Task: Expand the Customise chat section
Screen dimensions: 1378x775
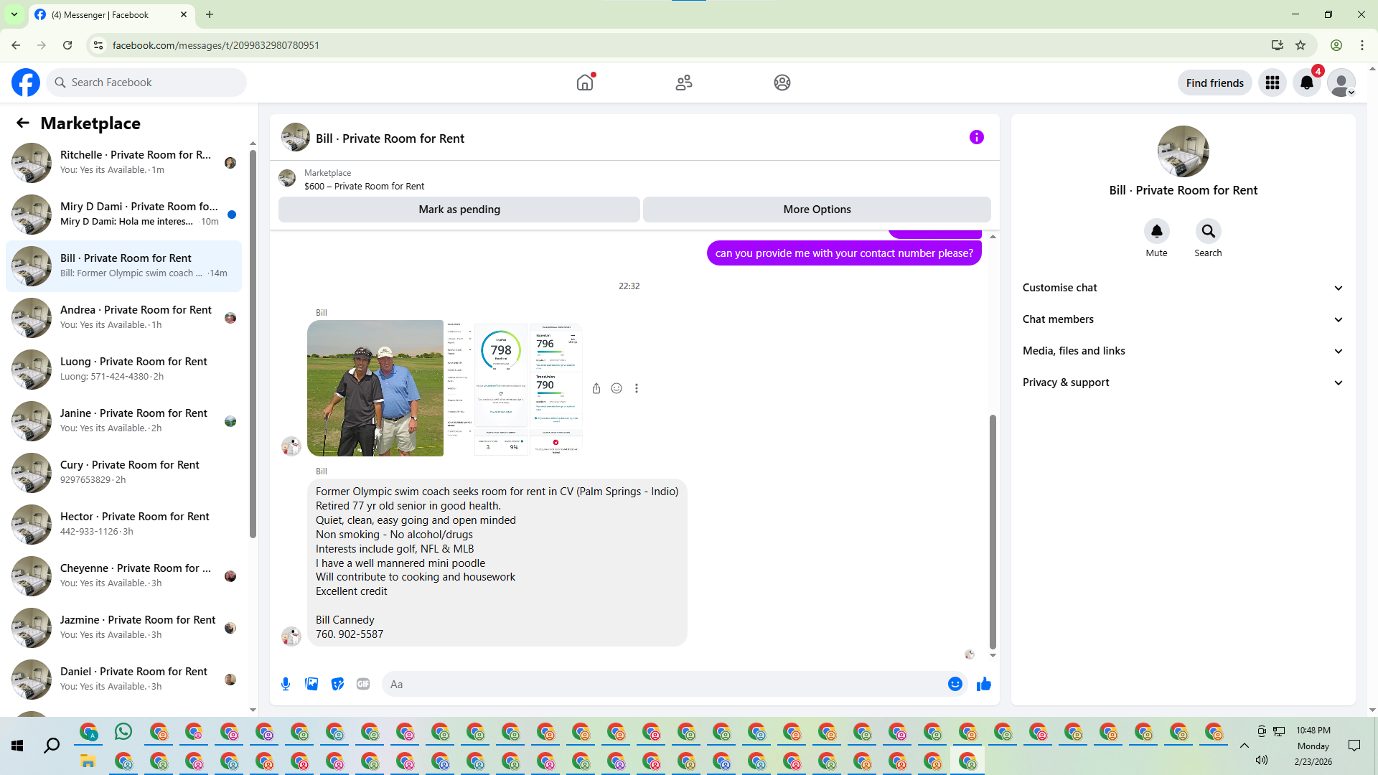Action: 1183,288
